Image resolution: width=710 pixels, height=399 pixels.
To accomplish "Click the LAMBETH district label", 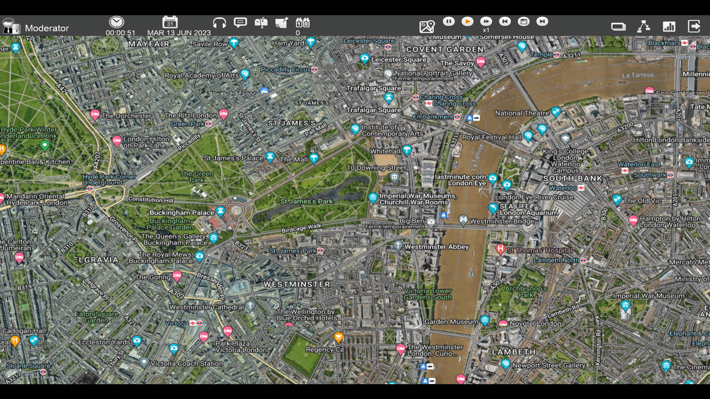I will (x=514, y=352).
